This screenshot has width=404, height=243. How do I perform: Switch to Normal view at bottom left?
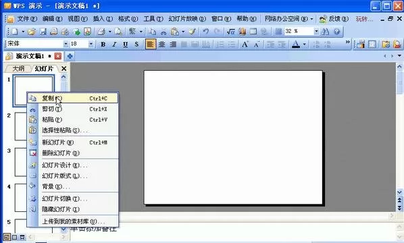7,237
